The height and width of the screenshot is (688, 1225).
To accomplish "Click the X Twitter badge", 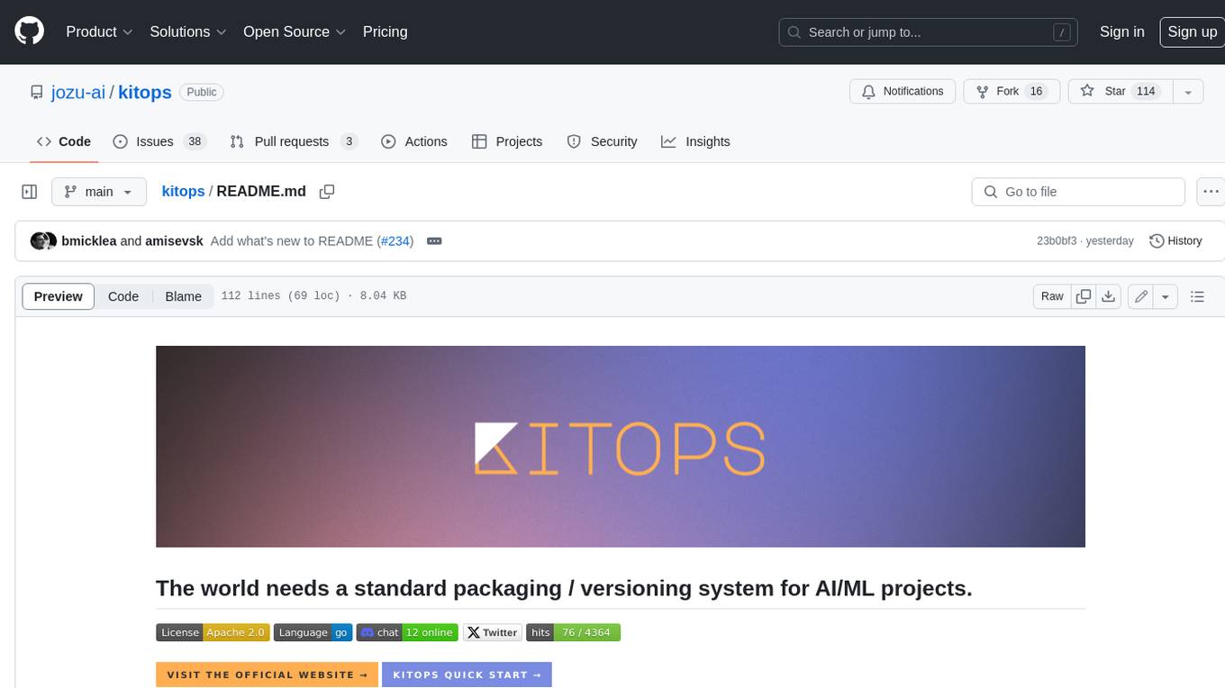I will pos(492,632).
